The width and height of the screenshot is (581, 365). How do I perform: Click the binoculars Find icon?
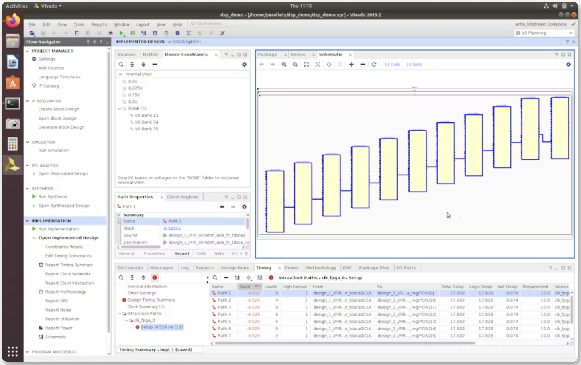[x=110, y=33]
